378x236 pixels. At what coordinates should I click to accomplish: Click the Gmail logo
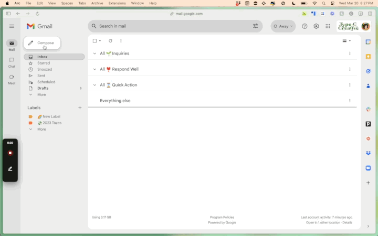click(x=39, y=26)
